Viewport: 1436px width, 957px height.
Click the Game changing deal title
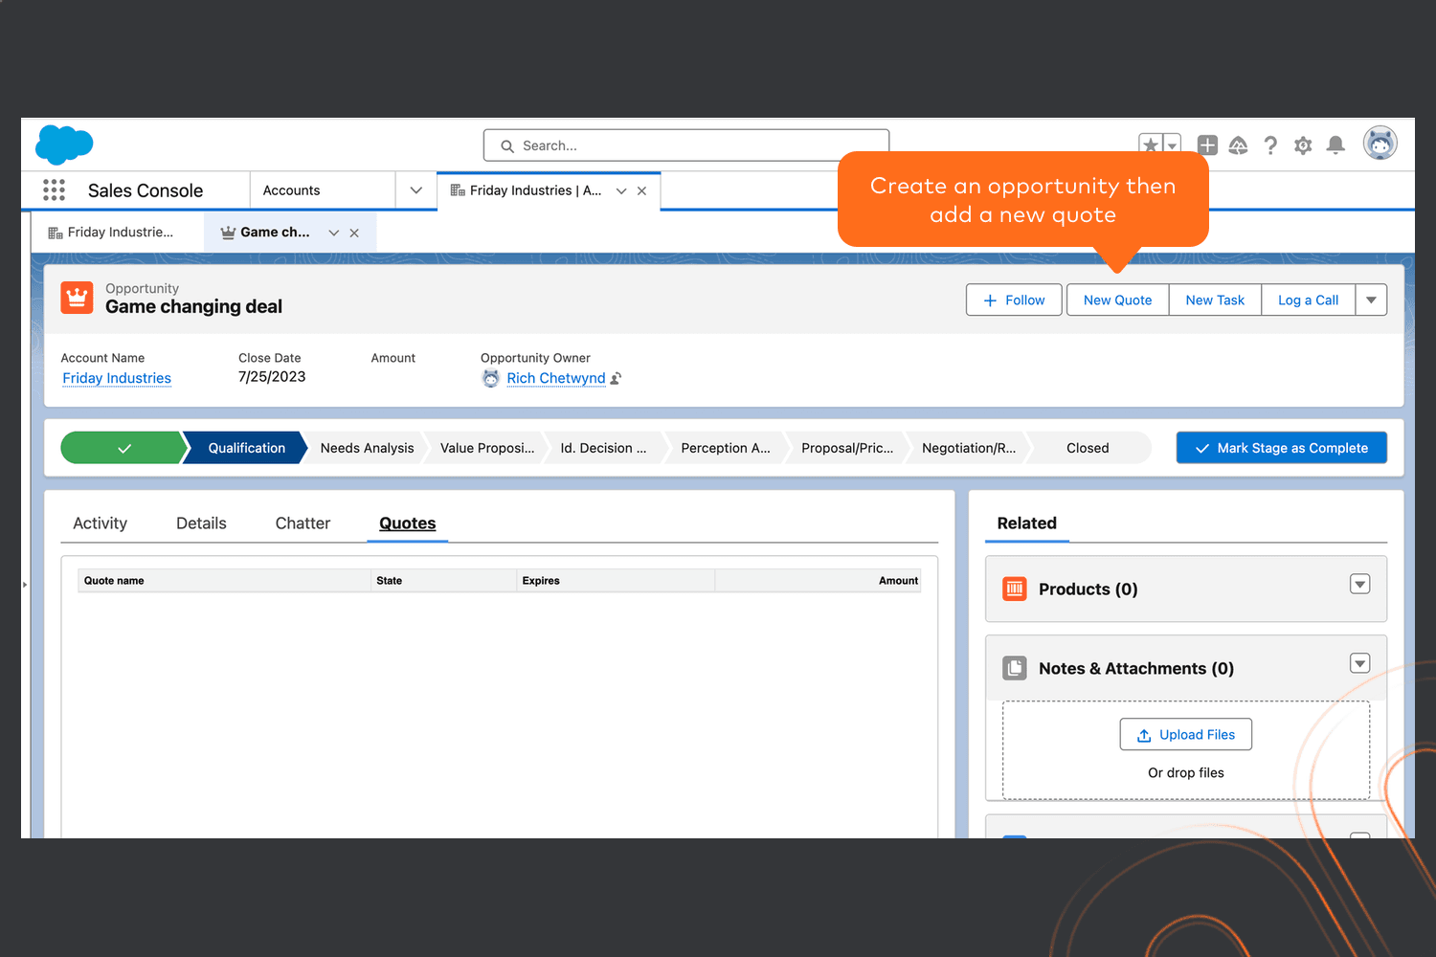[x=193, y=307]
